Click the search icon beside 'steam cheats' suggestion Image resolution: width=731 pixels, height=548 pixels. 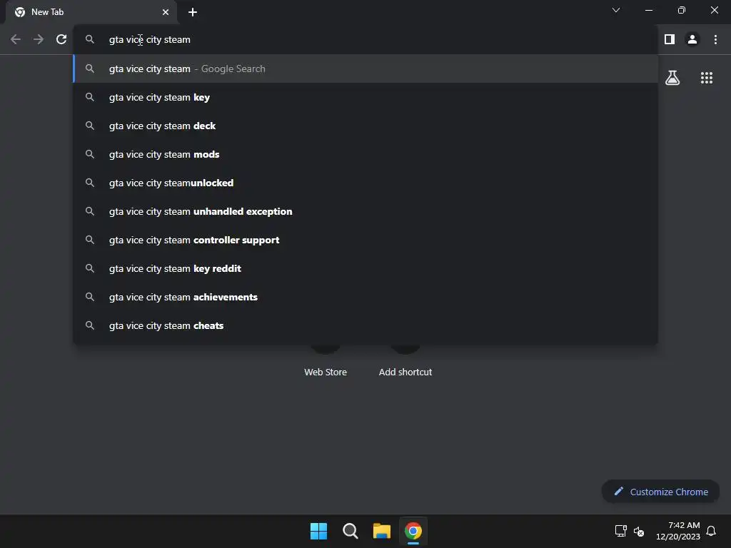point(90,325)
